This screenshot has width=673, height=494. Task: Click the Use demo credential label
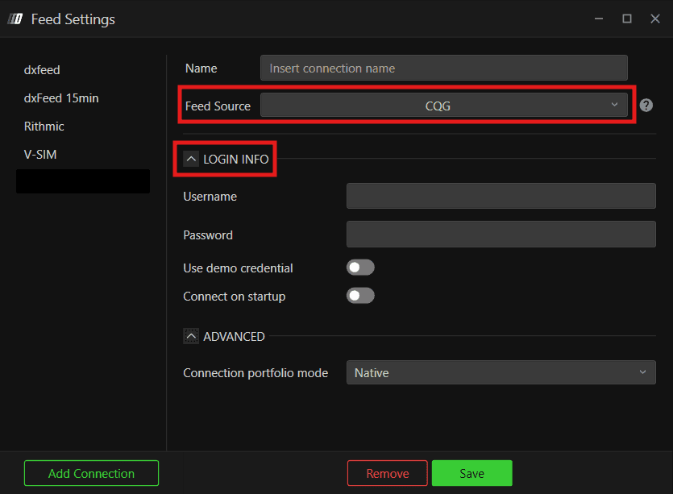pyautogui.click(x=238, y=268)
